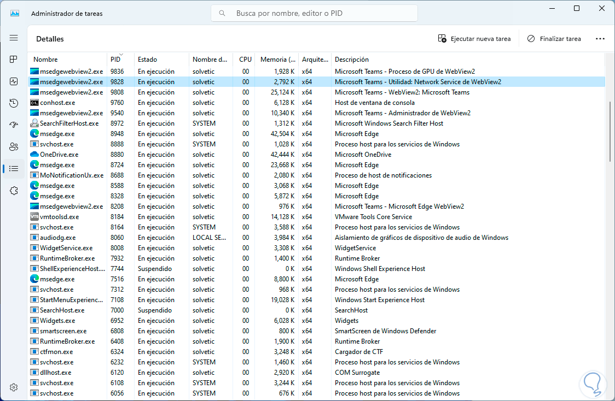Open the hamburger navigation menu

click(x=14, y=38)
